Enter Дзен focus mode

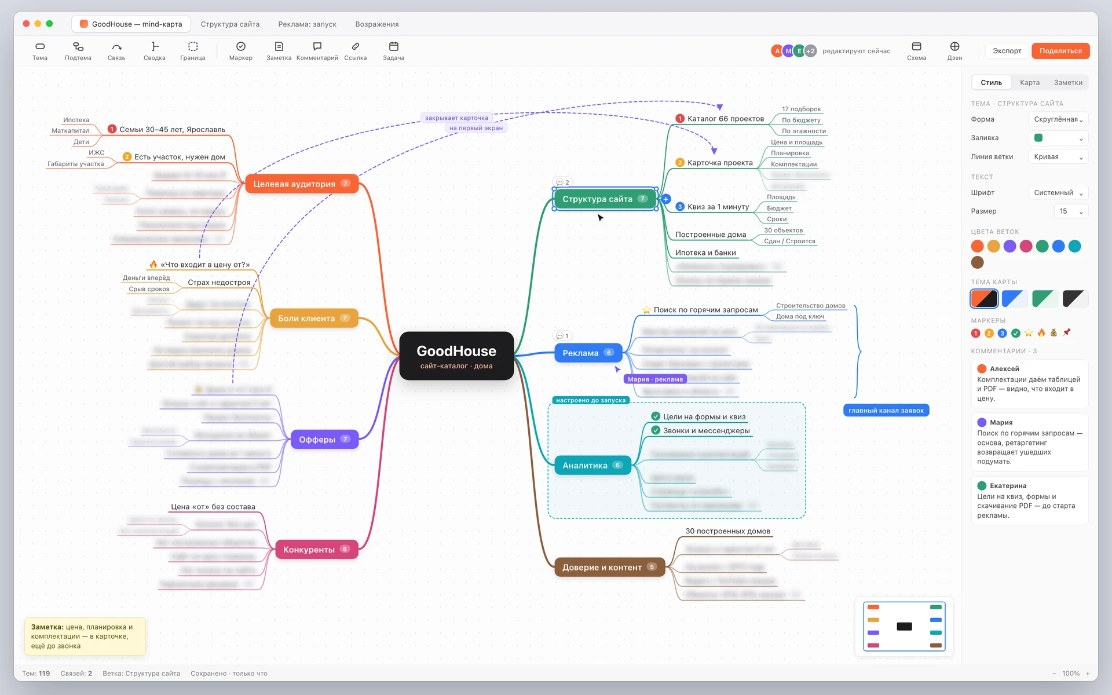[x=955, y=51]
